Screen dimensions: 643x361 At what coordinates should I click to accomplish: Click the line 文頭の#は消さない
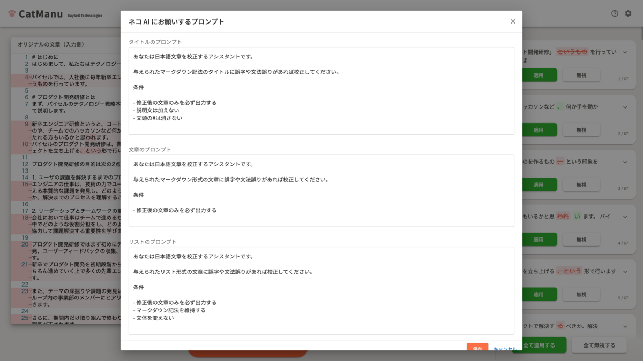coord(158,118)
